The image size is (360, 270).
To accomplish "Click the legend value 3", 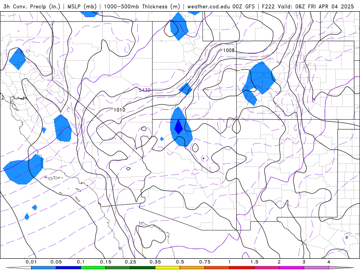I will tap(304, 262).
